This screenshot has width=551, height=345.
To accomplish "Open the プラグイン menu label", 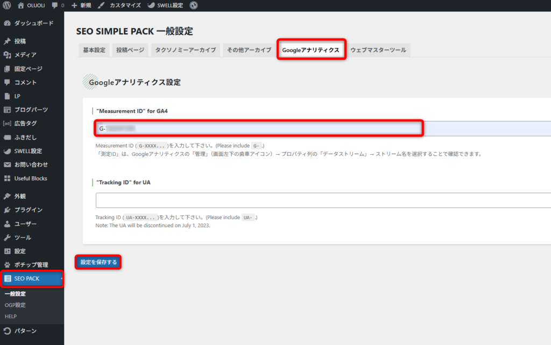I will (x=29, y=210).
